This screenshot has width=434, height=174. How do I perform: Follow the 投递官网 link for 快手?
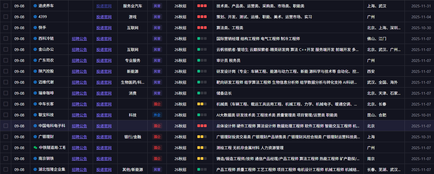point(104,28)
